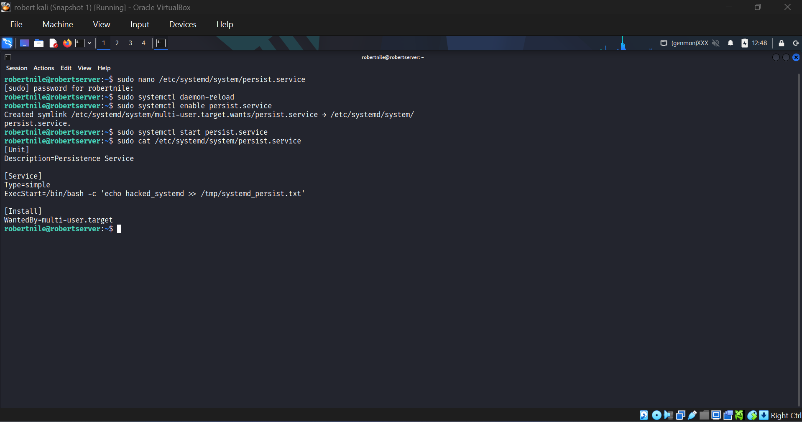Viewport: 802px width, 422px height.
Task: Click the VirtualBox icon in the window title bar
Action: pyautogui.click(x=6, y=7)
